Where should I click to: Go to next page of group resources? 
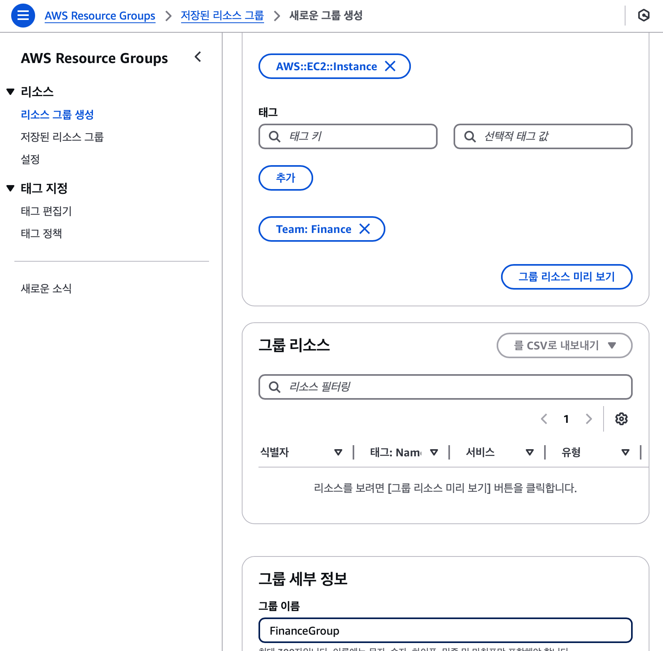[588, 419]
